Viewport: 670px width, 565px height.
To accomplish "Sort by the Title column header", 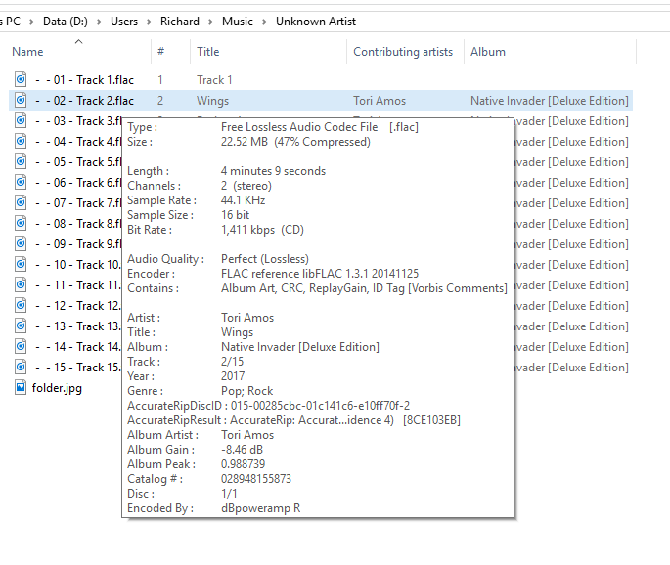I will [208, 52].
